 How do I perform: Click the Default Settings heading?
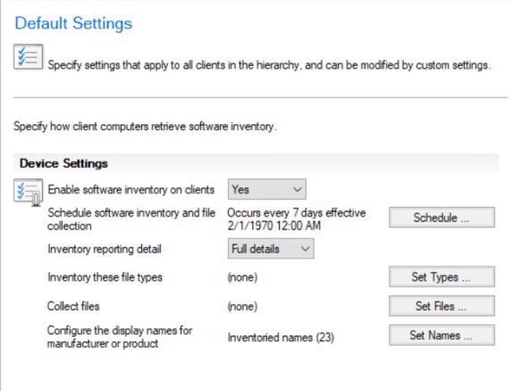73,23
